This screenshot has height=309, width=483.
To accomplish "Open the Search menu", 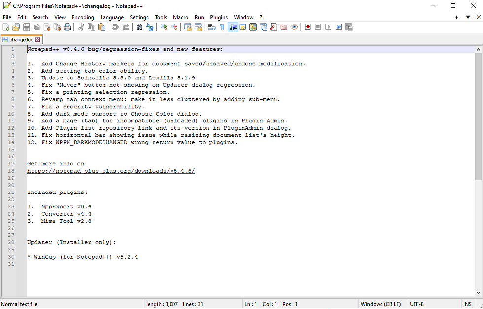I will [x=40, y=17].
